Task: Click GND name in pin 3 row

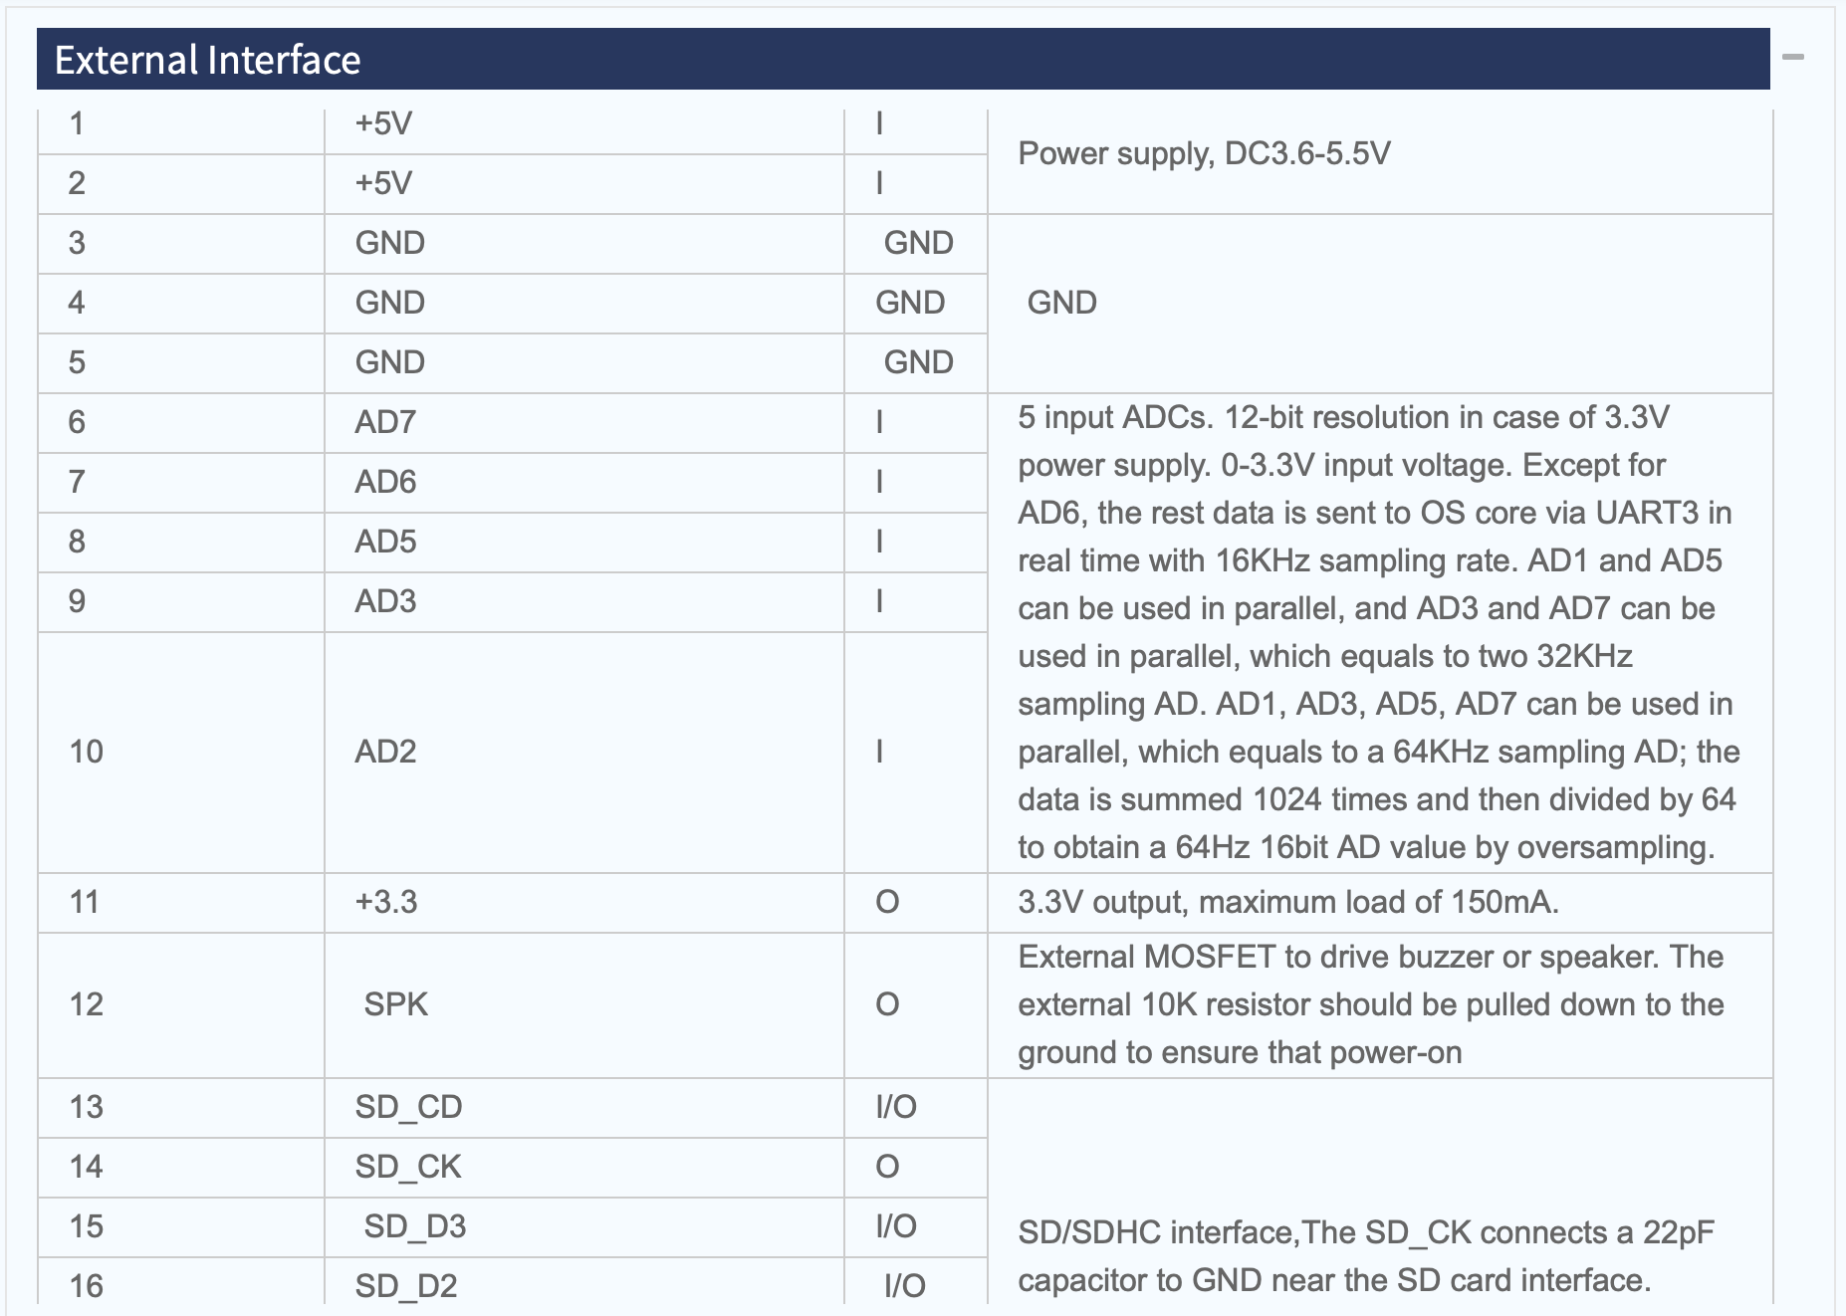Action: tap(390, 243)
